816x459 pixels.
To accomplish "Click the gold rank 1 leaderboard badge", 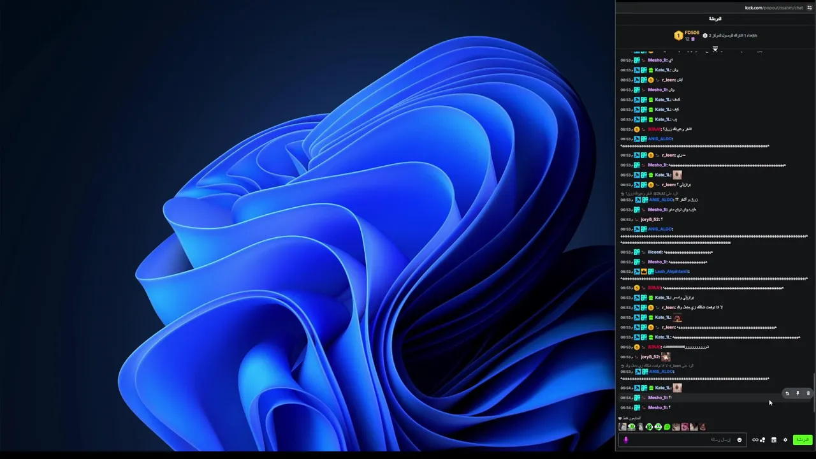I will pyautogui.click(x=678, y=36).
